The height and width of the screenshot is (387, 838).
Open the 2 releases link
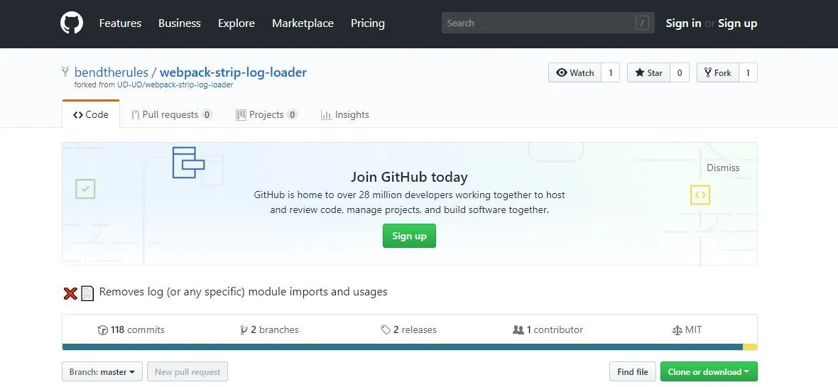point(409,329)
